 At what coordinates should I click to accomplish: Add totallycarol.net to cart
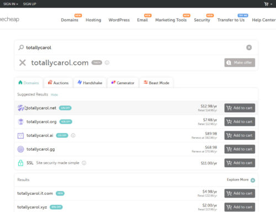(x=240, y=108)
